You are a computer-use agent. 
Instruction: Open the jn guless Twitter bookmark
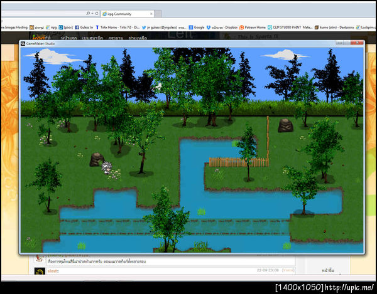(164, 28)
